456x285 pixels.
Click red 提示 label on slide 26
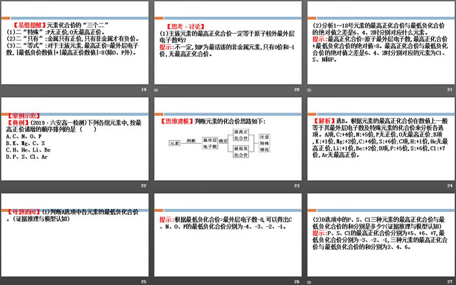point(167,220)
